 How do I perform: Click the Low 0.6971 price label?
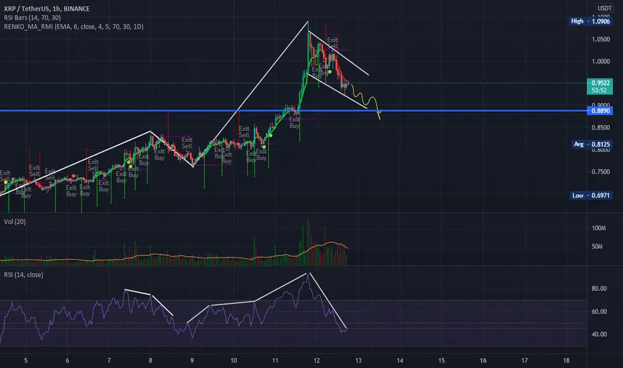click(591, 195)
